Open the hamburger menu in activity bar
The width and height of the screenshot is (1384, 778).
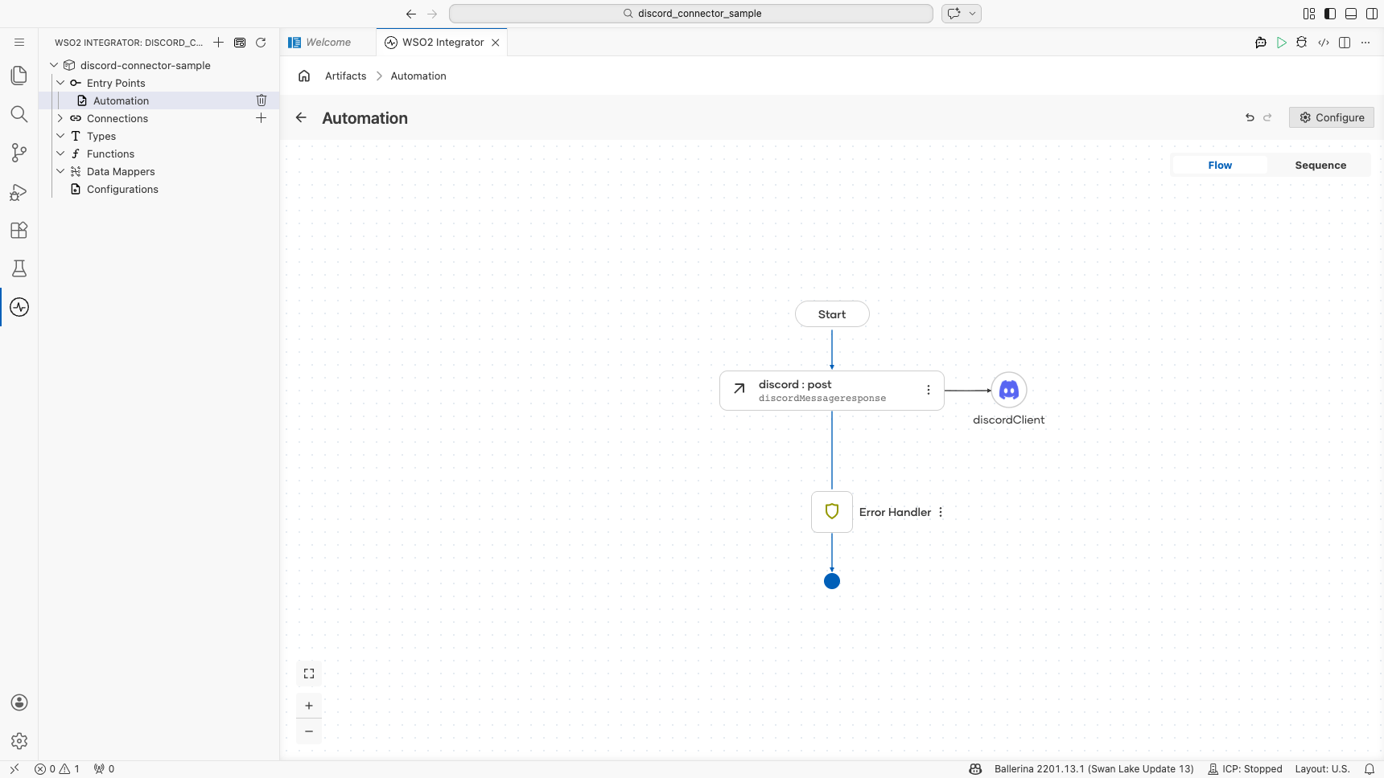(19, 43)
